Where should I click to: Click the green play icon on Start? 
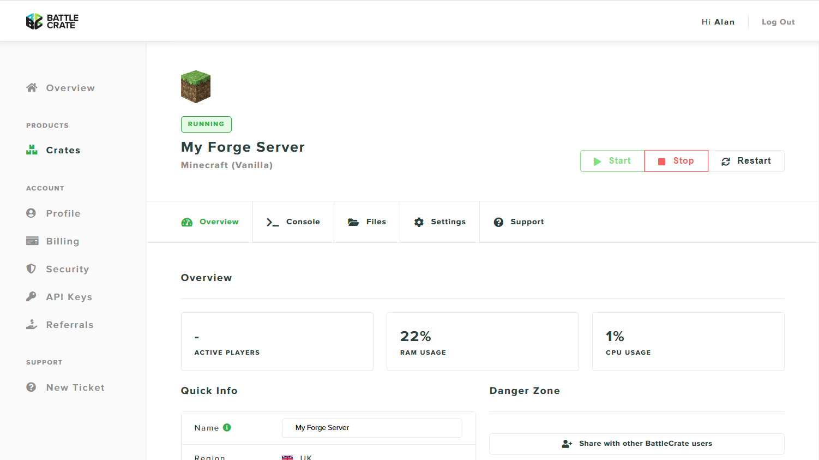(x=597, y=162)
